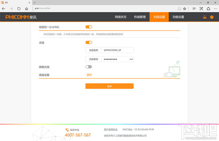Screen dimensions: 219x141
Task: Click the MAC address text
Action: point(138,129)
